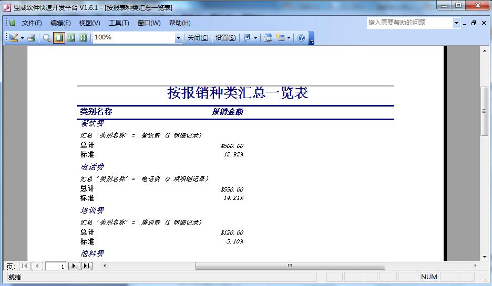Click the 电话费 group heading
The image size is (492, 286).
[93, 167]
